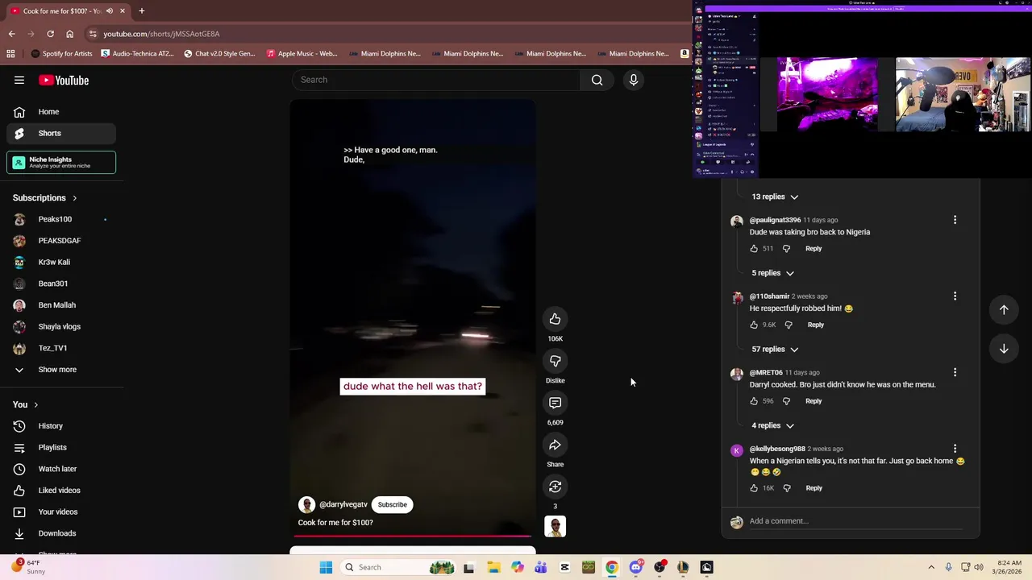Image resolution: width=1032 pixels, height=580 pixels.
Task: Open Windows Start menu
Action: pos(326,567)
